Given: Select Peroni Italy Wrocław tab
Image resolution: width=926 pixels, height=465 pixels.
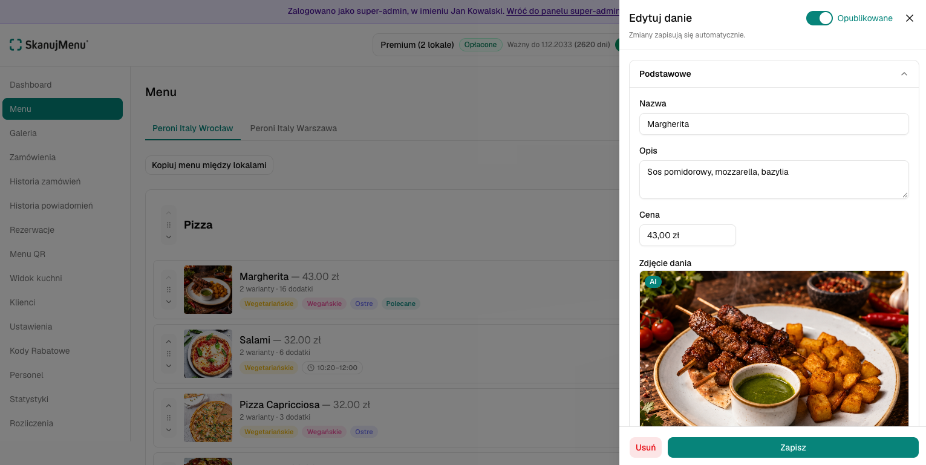Looking at the screenshot, I should [193, 128].
